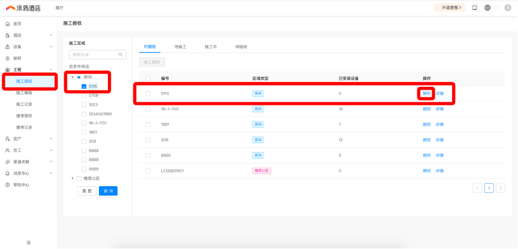
Task: Open the language globe icon
Action: click(487, 8)
